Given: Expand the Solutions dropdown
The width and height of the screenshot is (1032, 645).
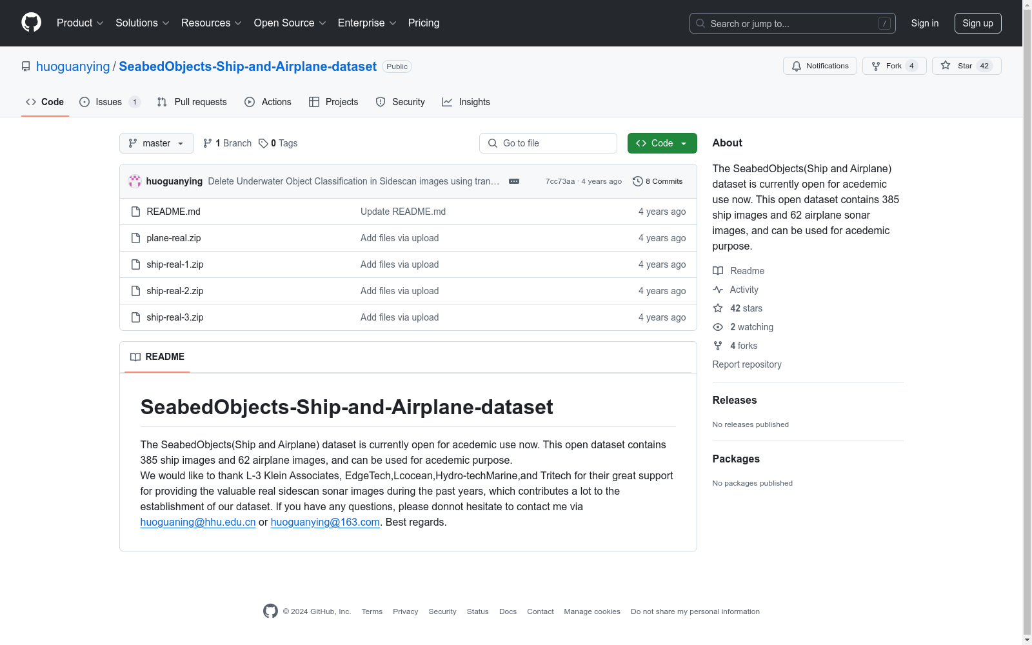Looking at the screenshot, I should click(x=142, y=23).
